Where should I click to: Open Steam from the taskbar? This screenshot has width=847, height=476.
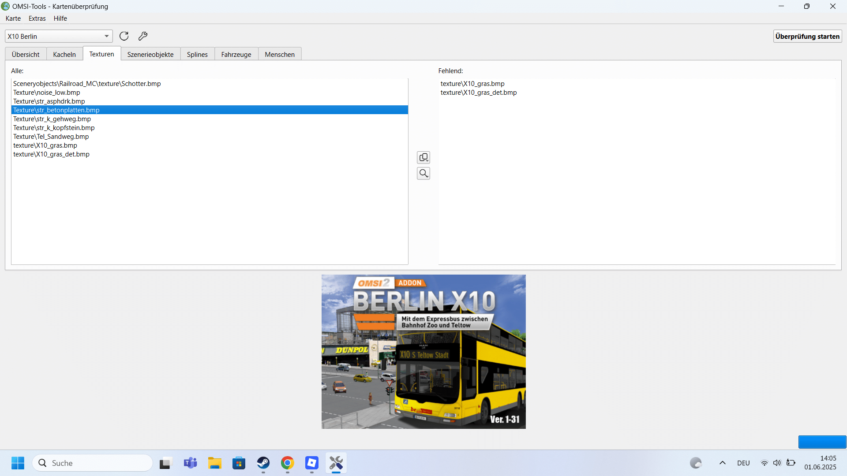point(263,463)
